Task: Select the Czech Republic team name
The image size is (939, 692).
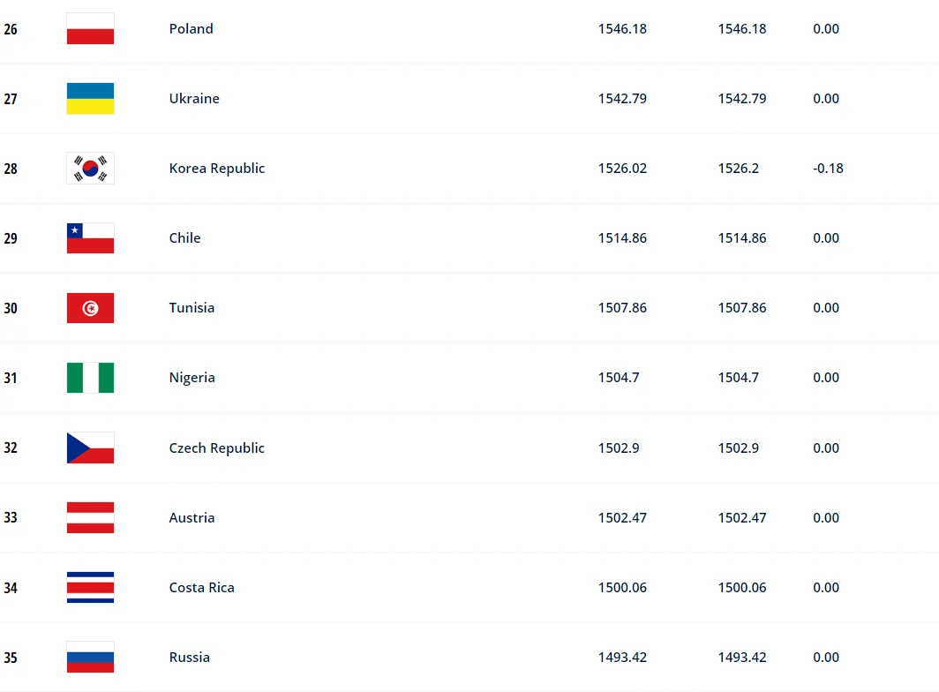Action: pyautogui.click(x=217, y=448)
